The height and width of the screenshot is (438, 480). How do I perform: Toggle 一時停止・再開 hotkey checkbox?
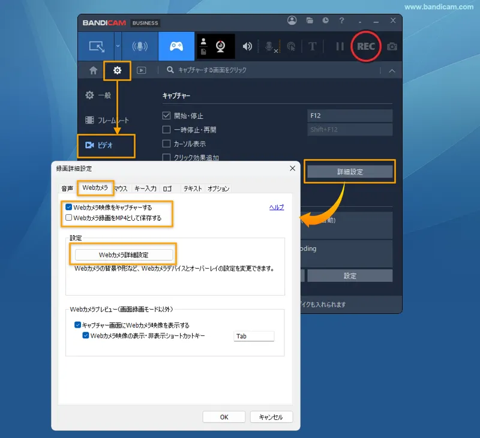[166, 130]
